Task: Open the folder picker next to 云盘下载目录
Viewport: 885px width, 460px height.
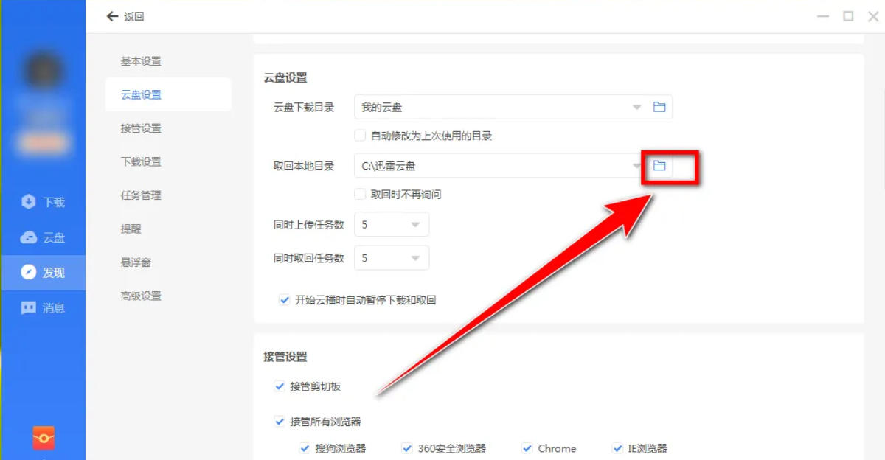Action: point(660,106)
